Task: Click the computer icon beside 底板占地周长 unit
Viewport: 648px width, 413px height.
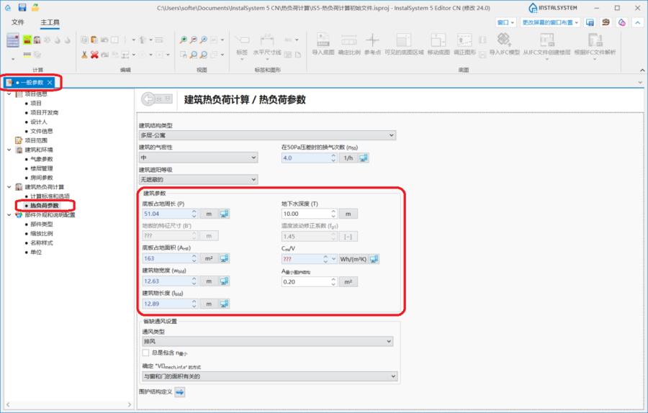Action: pyautogui.click(x=224, y=214)
